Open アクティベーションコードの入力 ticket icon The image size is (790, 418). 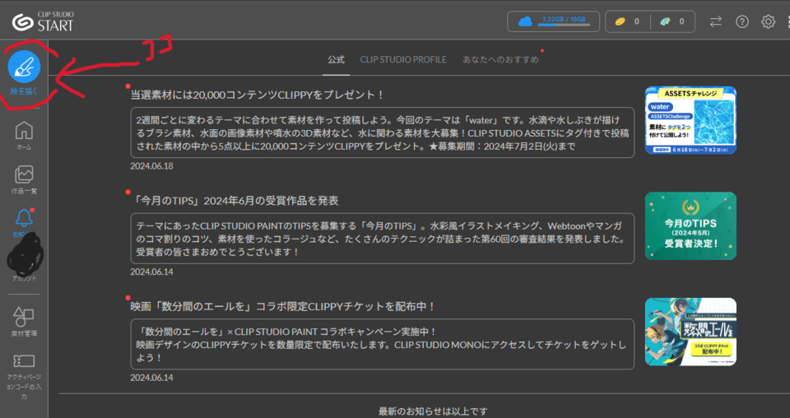click(24, 361)
